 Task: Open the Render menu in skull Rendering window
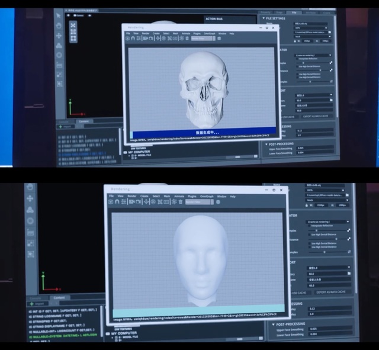pyautogui.click(x=145, y=33)
